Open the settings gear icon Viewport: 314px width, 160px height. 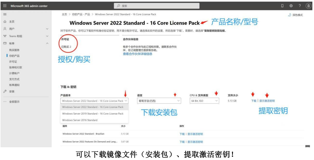291,6
